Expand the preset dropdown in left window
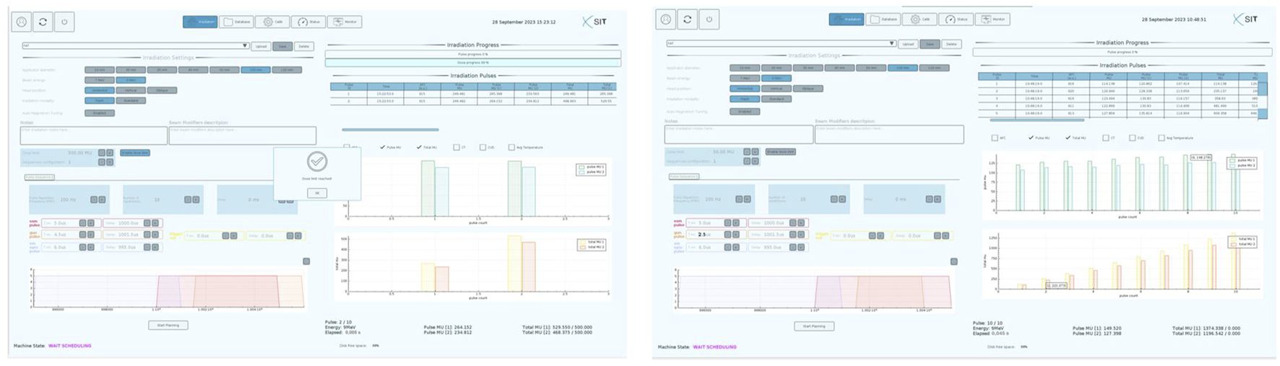 245,46
